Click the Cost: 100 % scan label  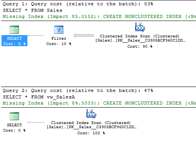[91, 133]
